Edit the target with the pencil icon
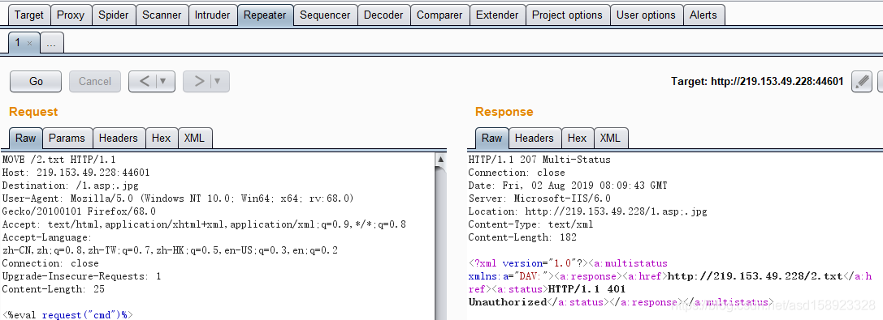This screenshot has width=883, height=320. (862, 82)
